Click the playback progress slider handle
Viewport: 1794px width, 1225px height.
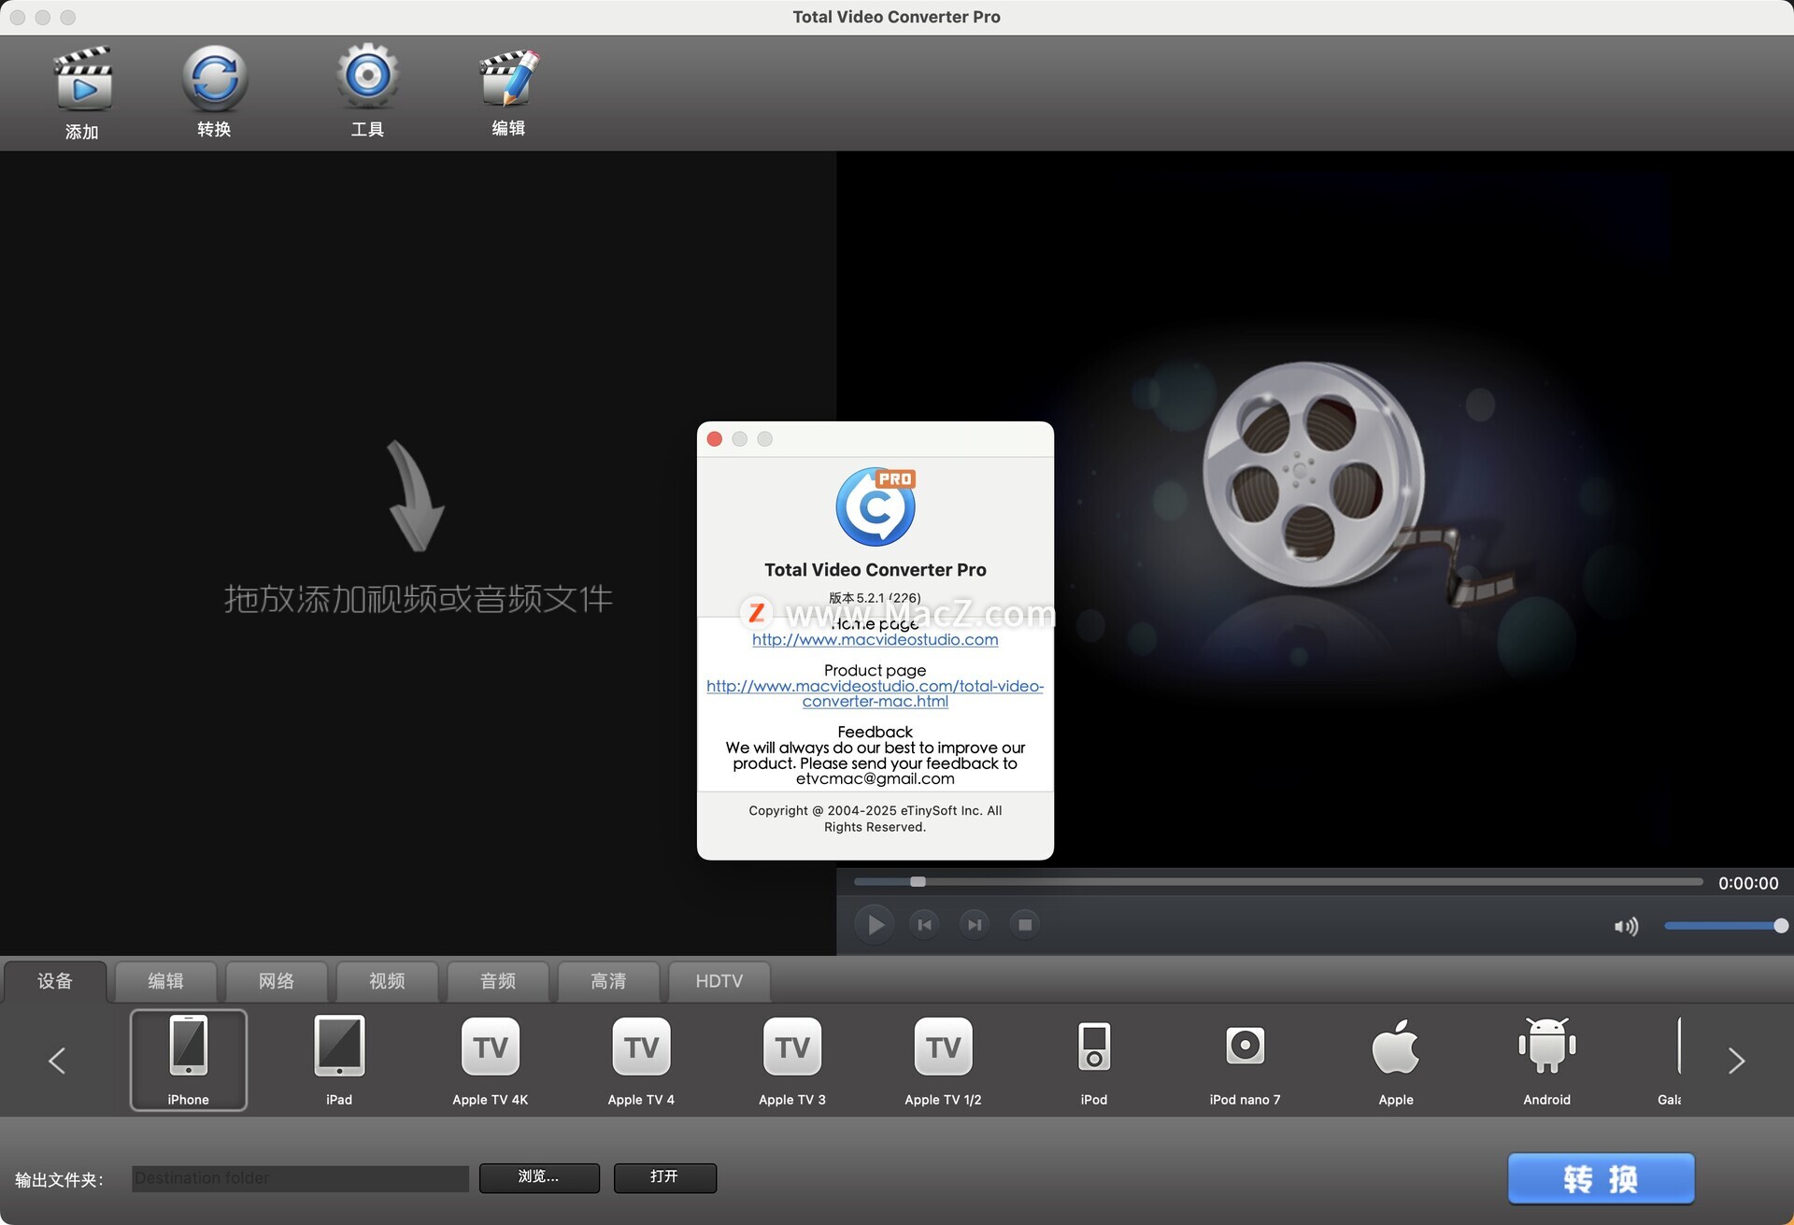coord(918,882)
